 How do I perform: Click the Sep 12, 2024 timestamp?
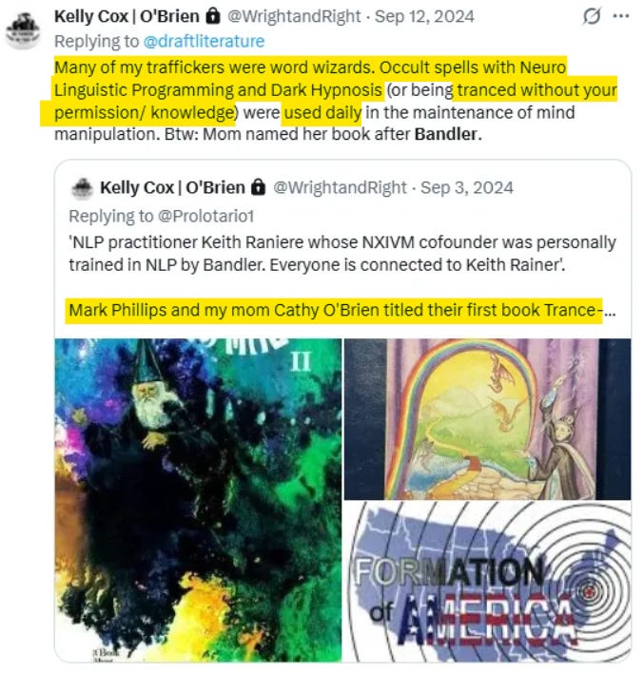click(x=424, y=16)
